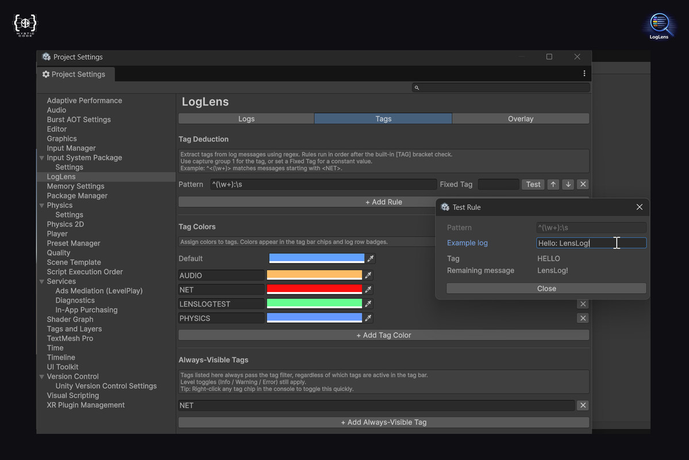Open the Project Settings kebab menu
The height and width of the screenshot is (460, 689).
584,74
